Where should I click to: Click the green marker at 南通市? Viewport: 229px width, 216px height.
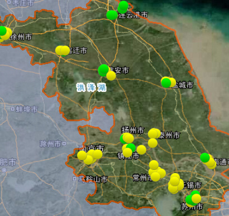click(205, 158)
